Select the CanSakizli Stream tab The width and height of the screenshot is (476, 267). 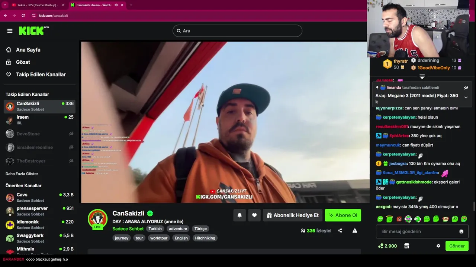[97, 5]
